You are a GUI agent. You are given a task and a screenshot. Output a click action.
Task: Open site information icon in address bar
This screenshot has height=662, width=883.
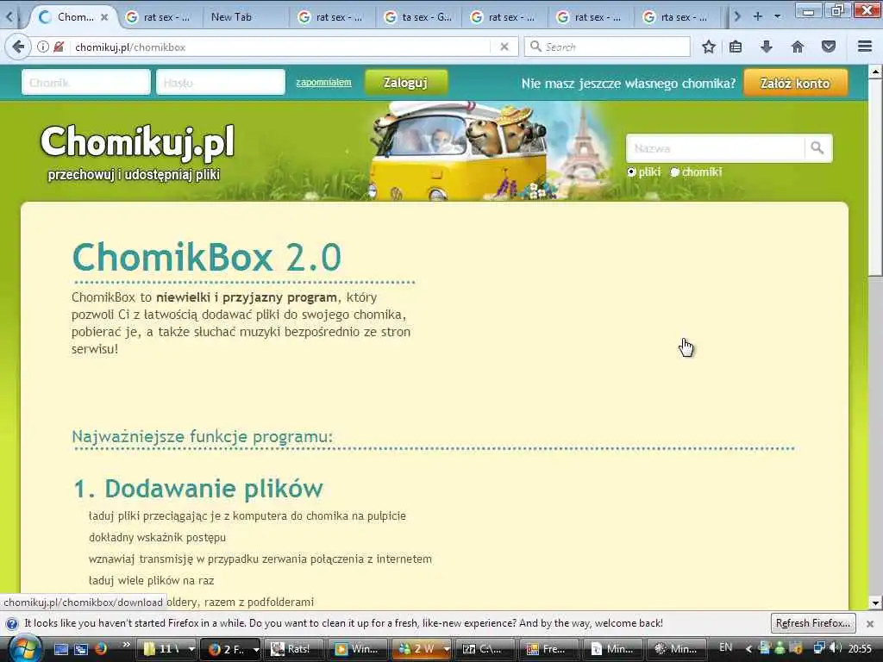pyautogui.click(x=43, y=47)
